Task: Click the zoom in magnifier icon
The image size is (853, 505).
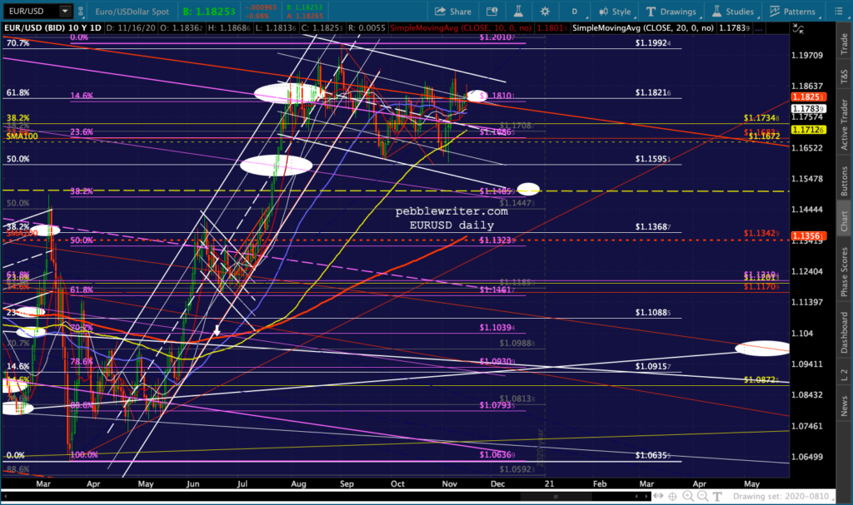Action: pos(688,497)
